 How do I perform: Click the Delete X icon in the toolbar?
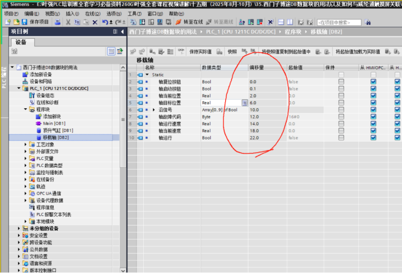coord(95,22)
